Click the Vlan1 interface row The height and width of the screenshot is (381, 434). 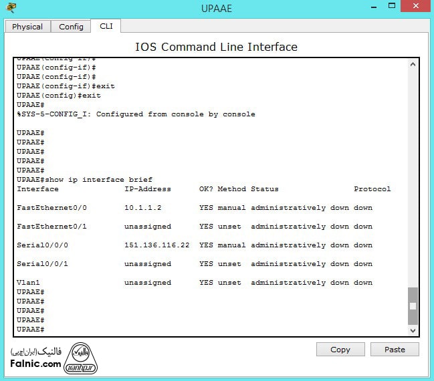28,283
